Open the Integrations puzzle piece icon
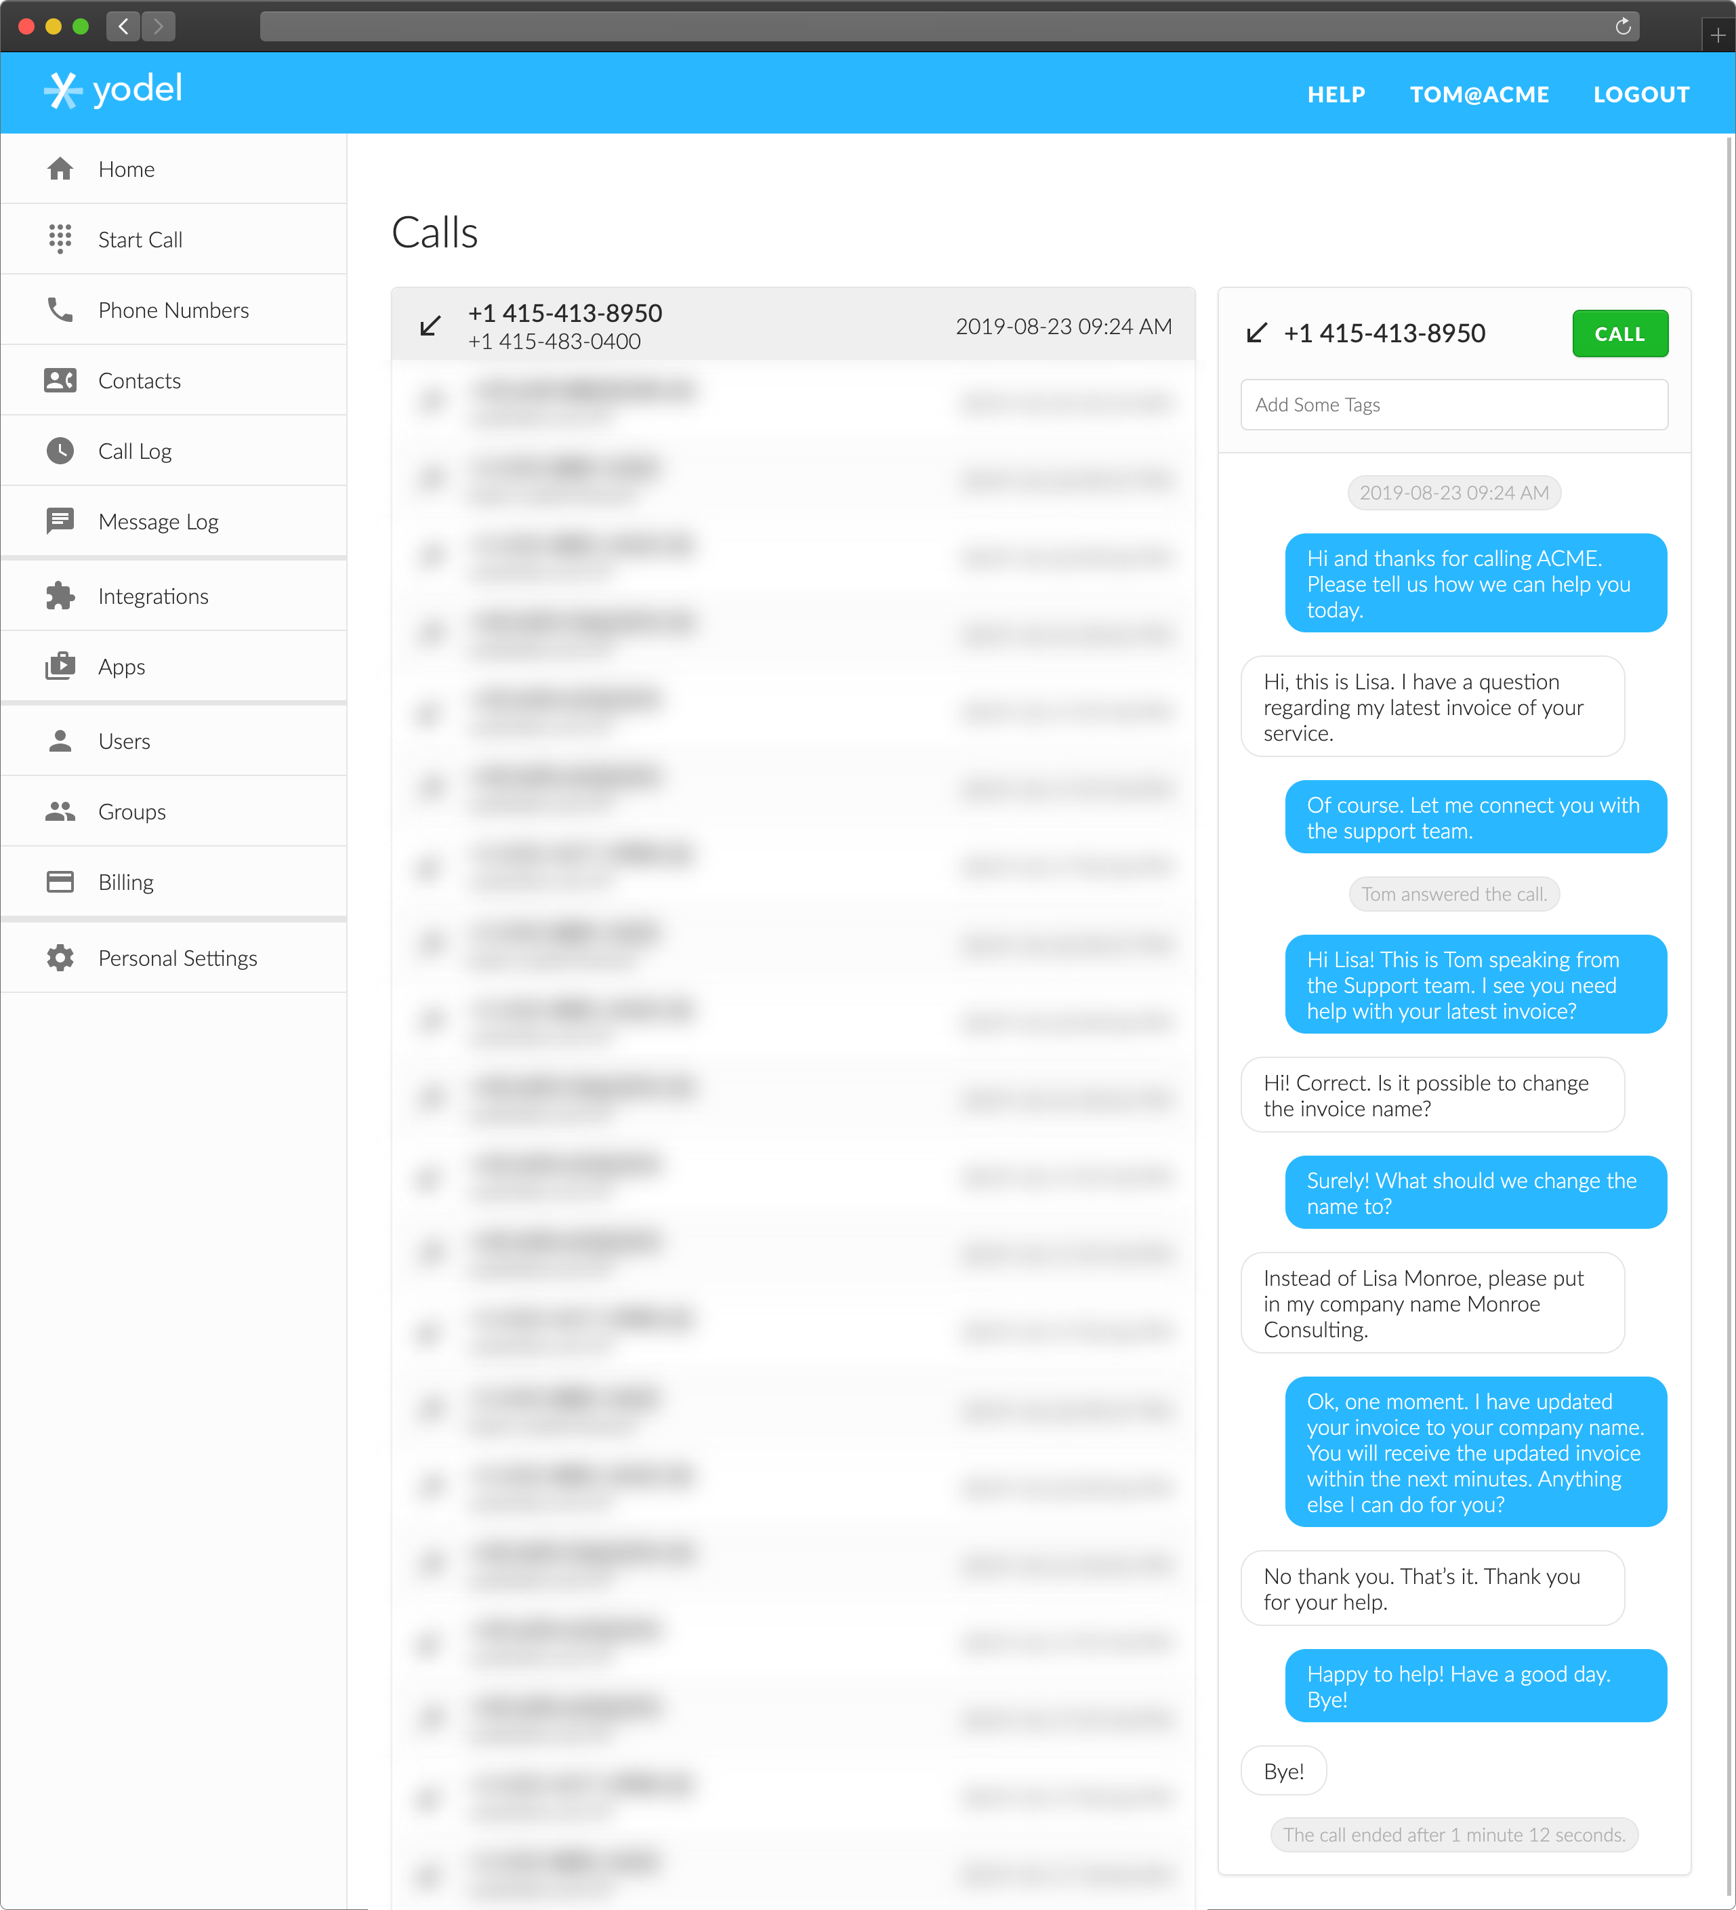This screenshot has height=1910, width=1736. [x=60, y=596]
